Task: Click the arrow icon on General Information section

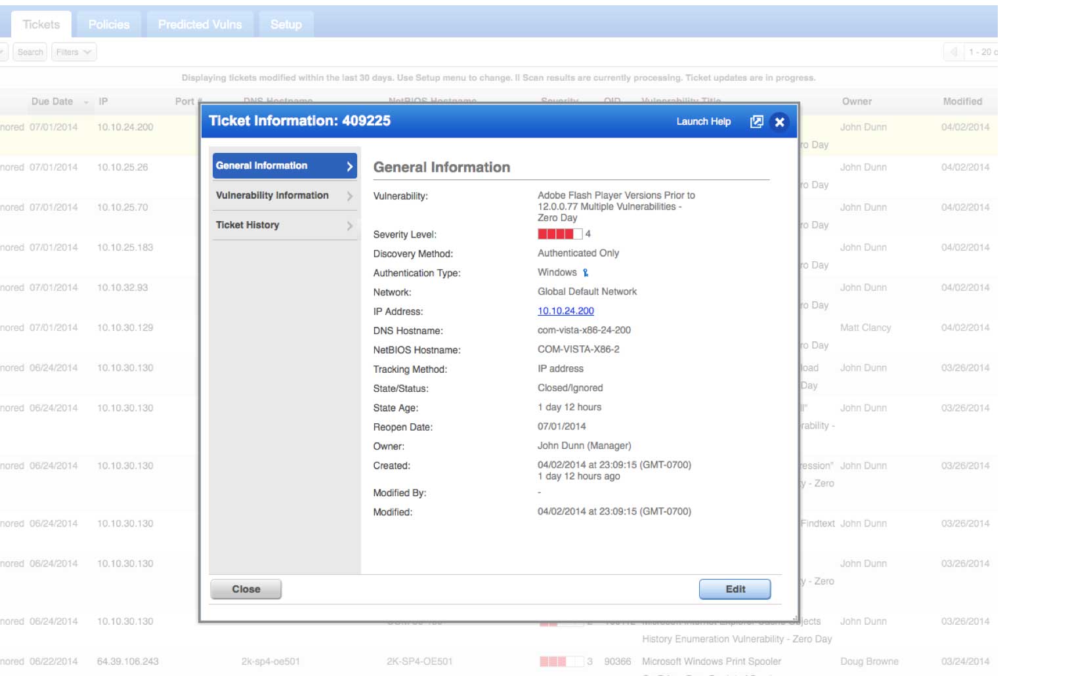Action: [x=349, y=165]
